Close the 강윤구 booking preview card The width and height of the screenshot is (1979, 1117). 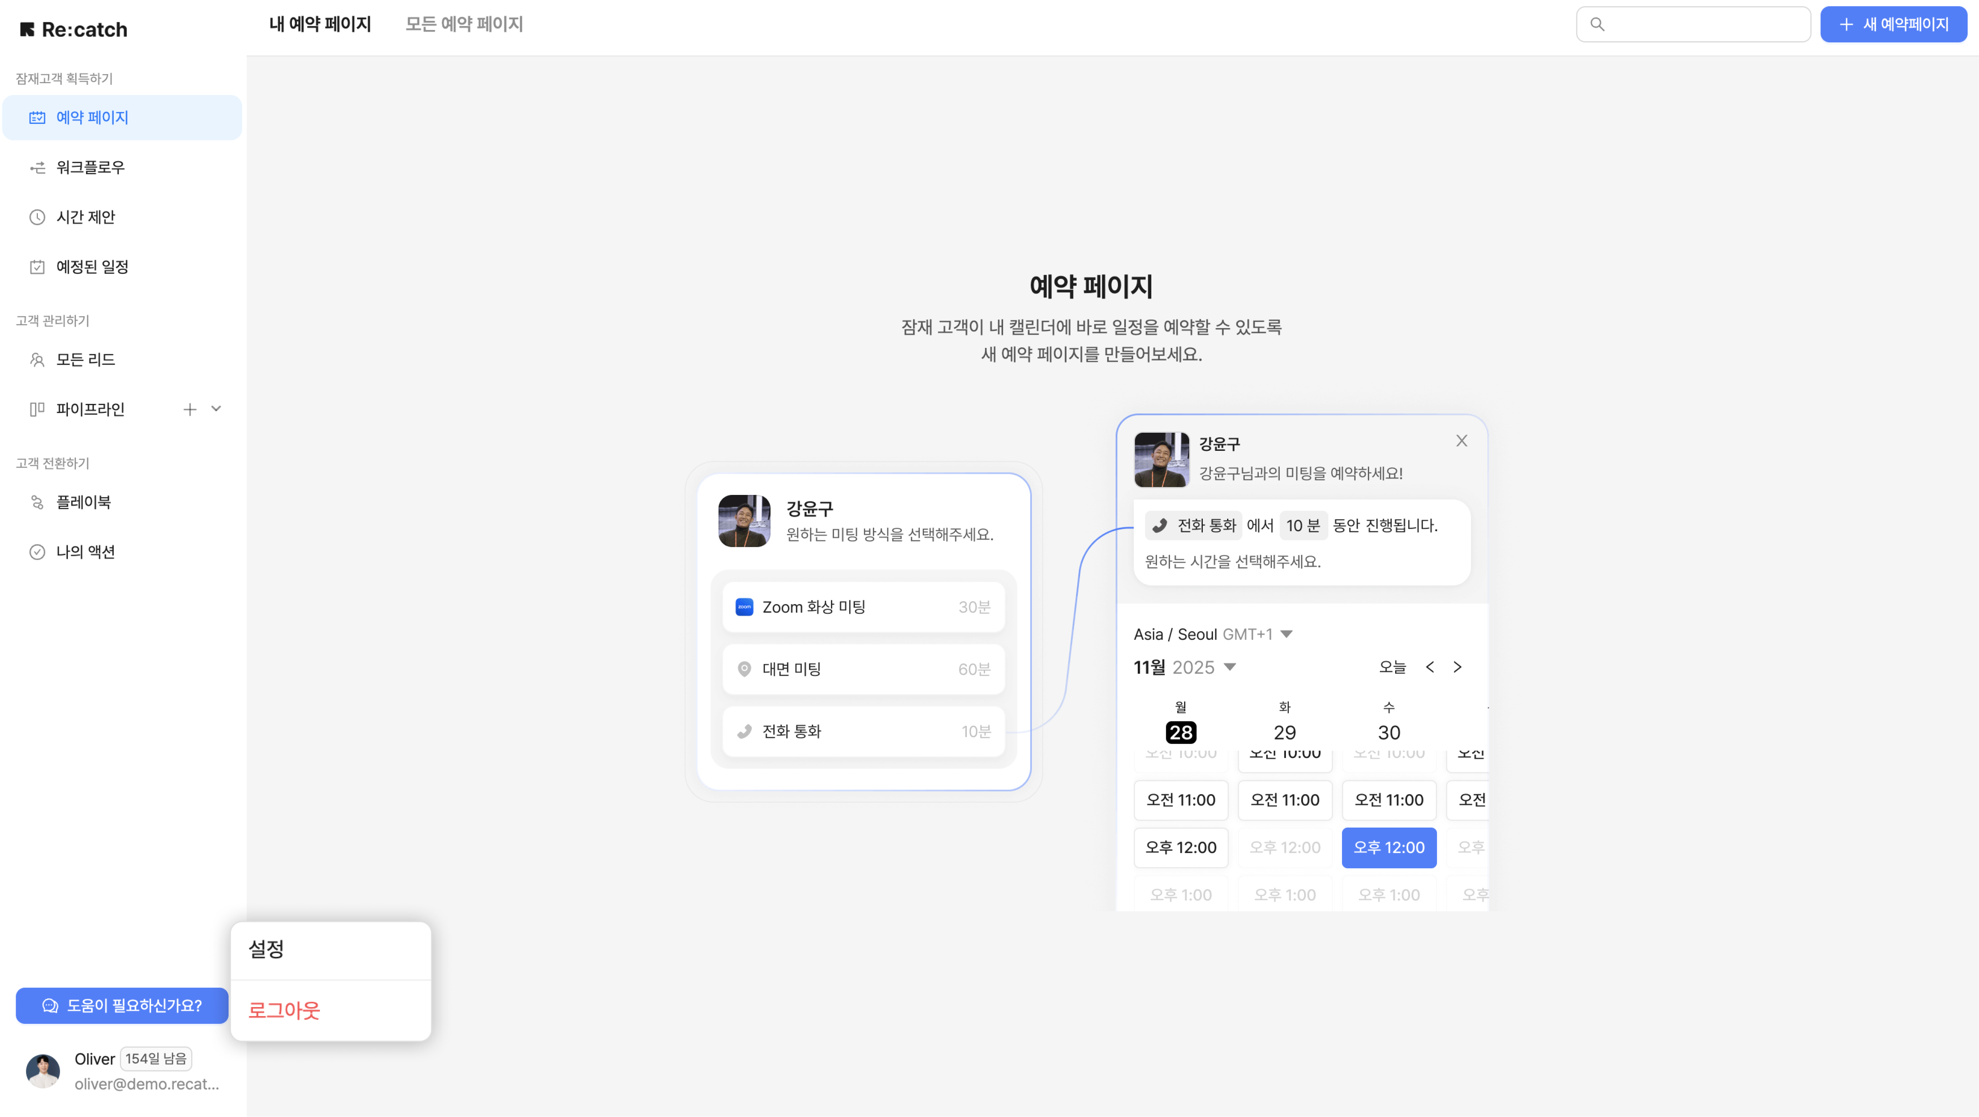pos(1461,441)
